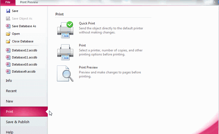219x134 pixels.
Task: Click the Open folder icon
Action: pos(8,34)
